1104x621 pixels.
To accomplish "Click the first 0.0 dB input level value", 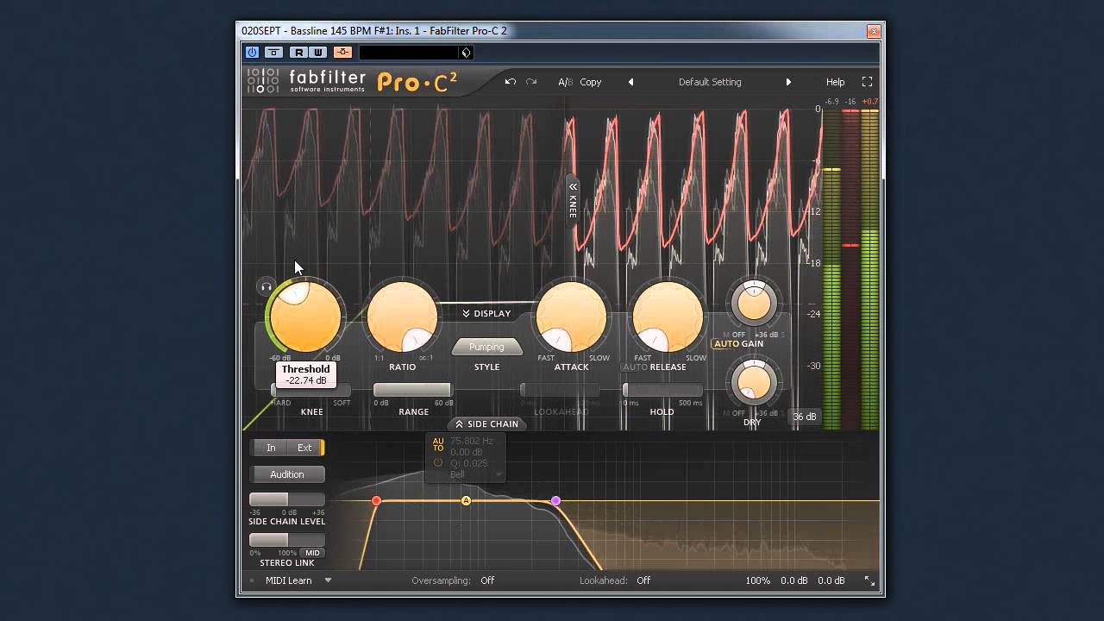I will (794, 580).
